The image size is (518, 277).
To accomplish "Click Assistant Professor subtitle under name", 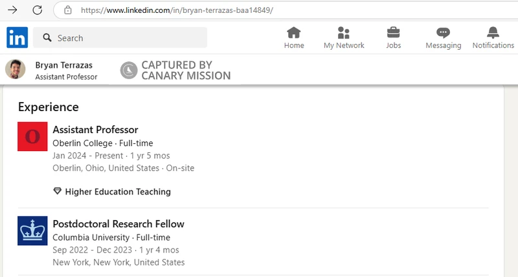I will 67,77.
